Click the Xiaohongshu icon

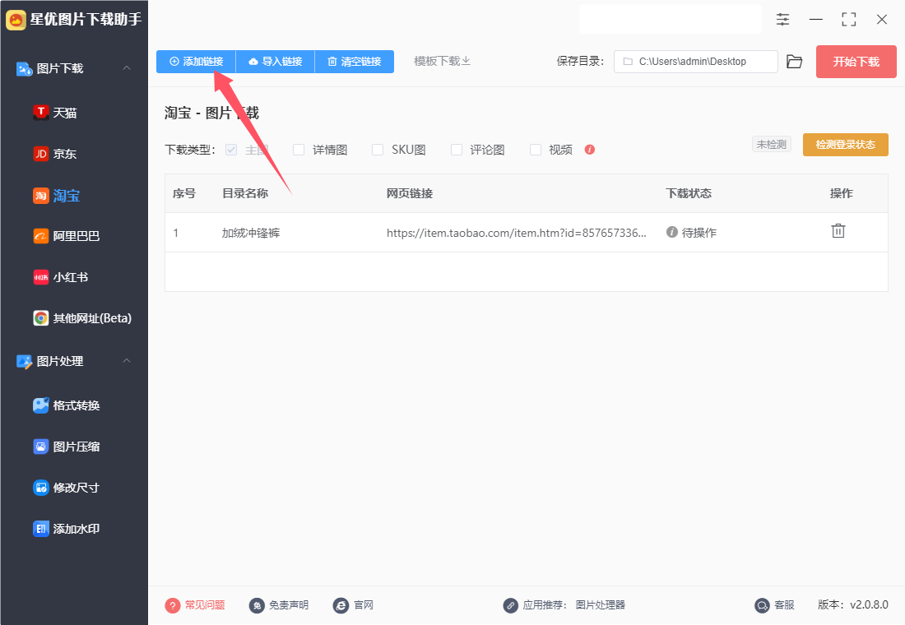[40, 277]
